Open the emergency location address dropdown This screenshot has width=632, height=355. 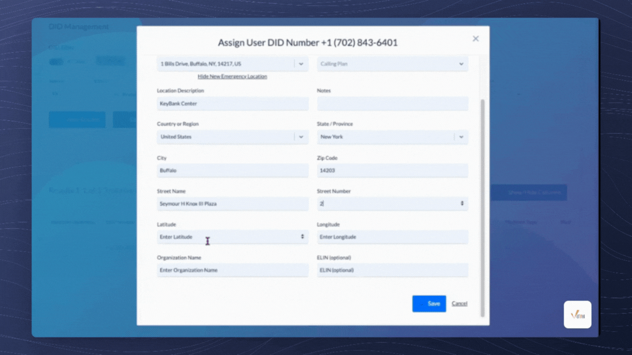pos(301,64)
